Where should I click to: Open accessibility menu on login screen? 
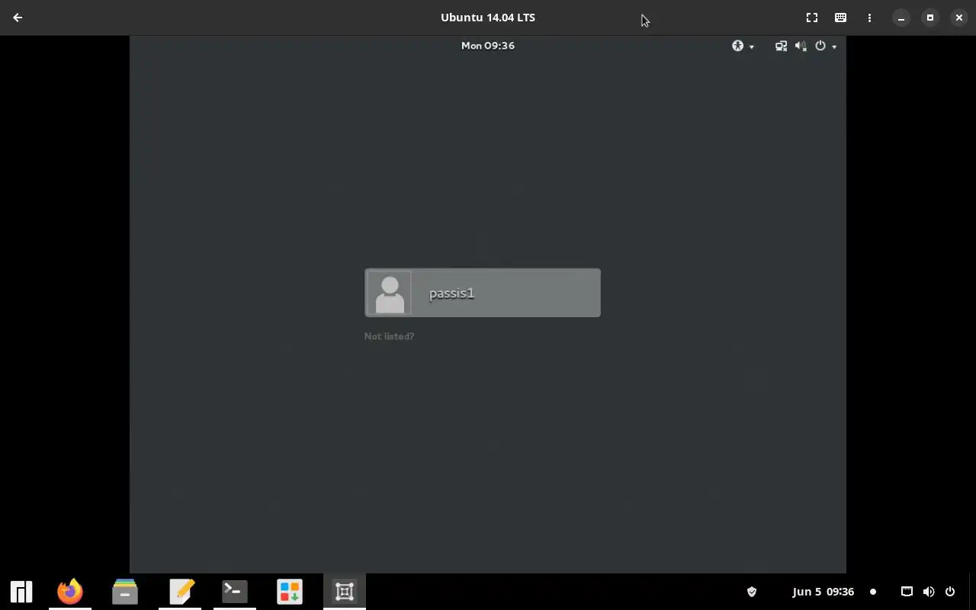743,46
